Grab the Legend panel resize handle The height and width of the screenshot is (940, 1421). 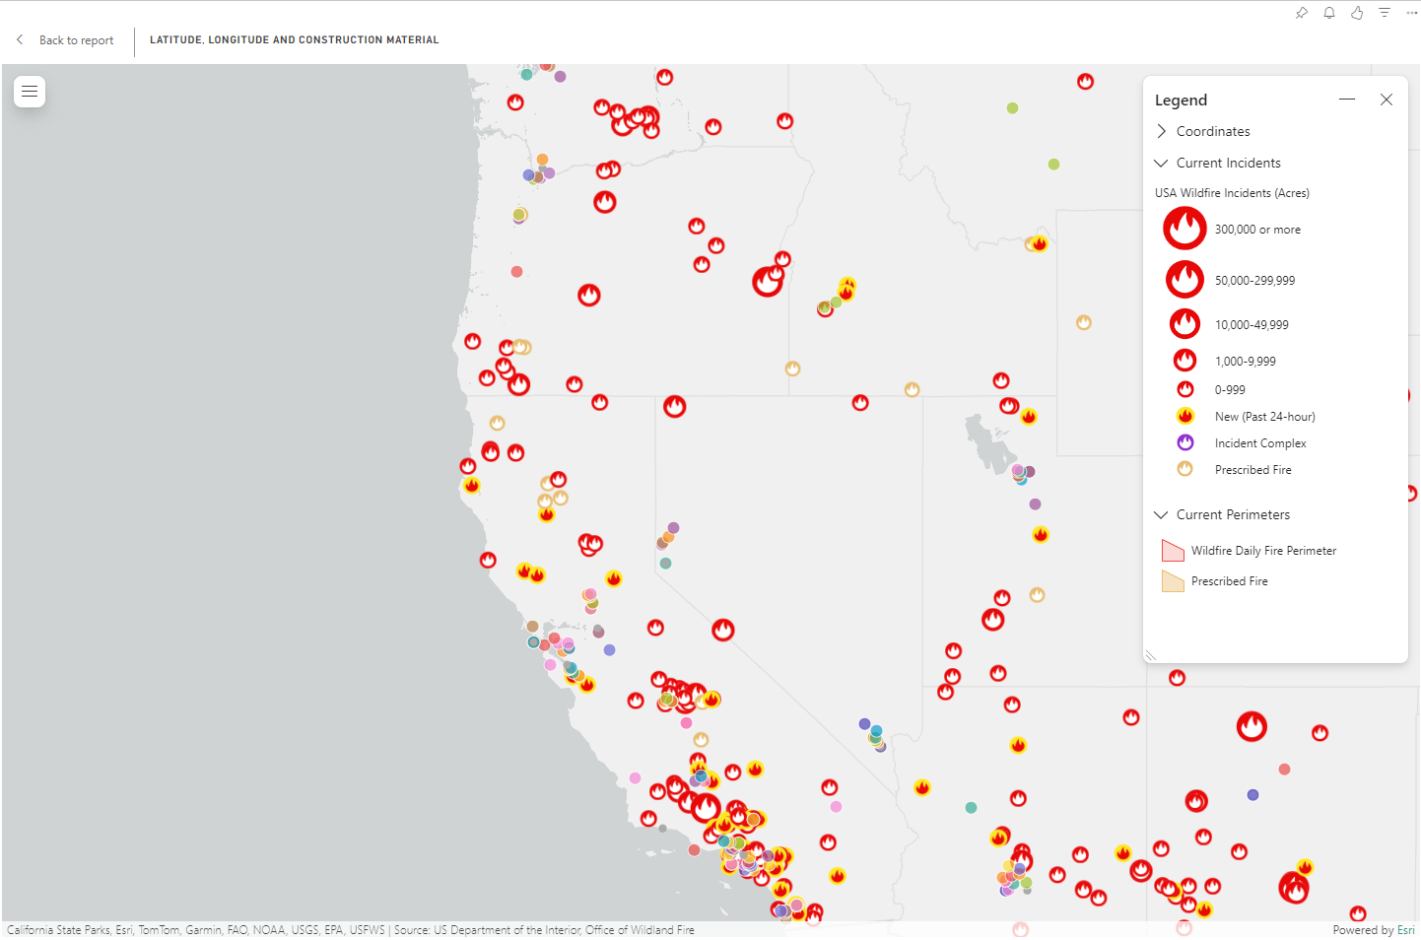[x=1150, y=655]
